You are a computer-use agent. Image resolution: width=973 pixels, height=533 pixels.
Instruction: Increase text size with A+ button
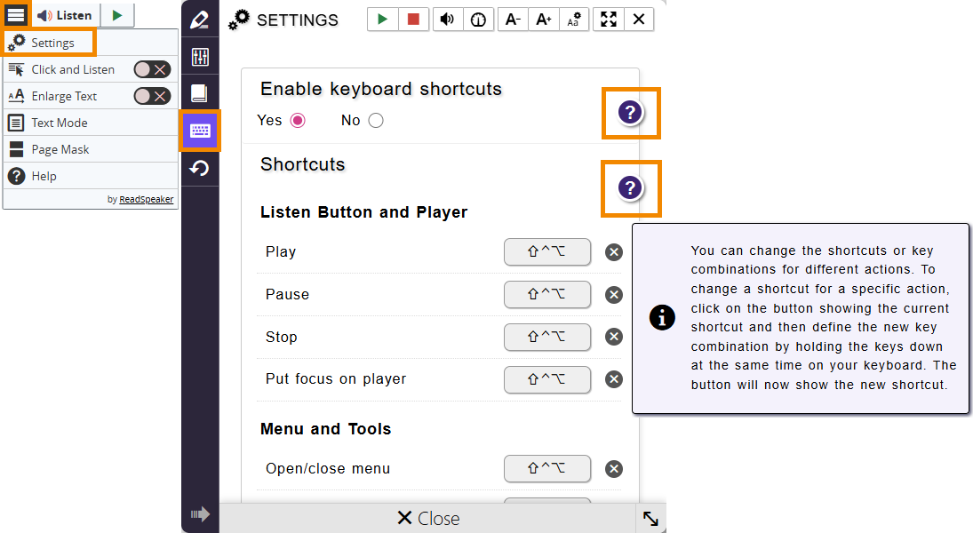[x=544, y=20]
